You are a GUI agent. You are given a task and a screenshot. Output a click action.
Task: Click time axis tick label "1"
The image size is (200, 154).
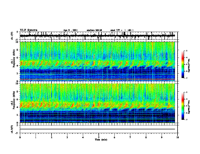click(36, 137)
